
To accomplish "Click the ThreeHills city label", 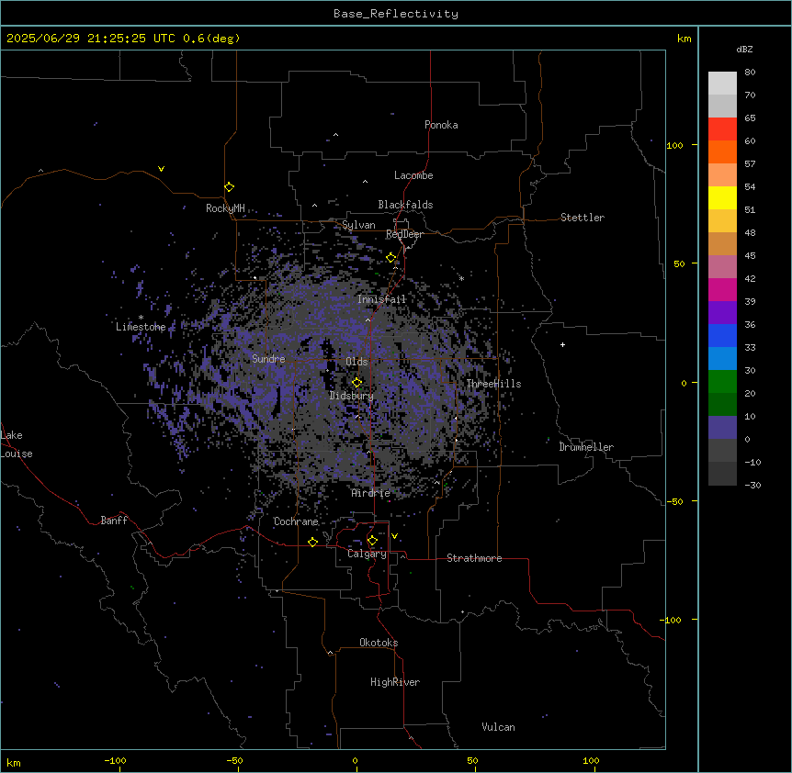I will pos(493,384).
